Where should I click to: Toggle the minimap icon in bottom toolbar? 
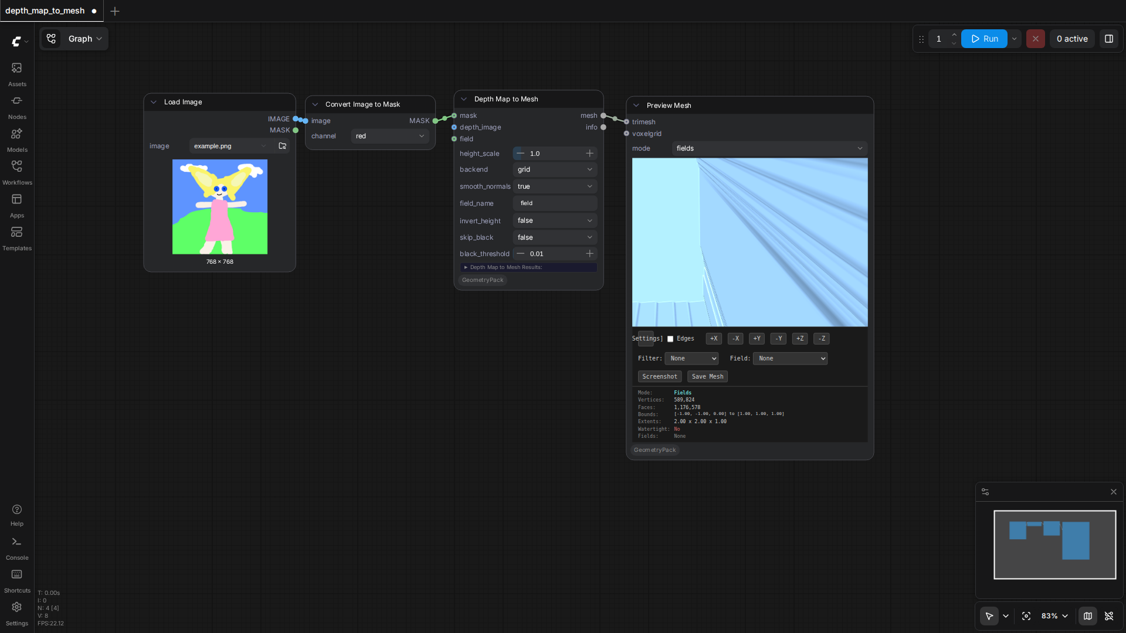pyautogui.click(x=1087, y=616)
